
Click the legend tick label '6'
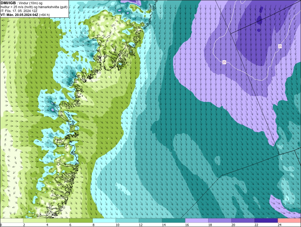point(70,225)
